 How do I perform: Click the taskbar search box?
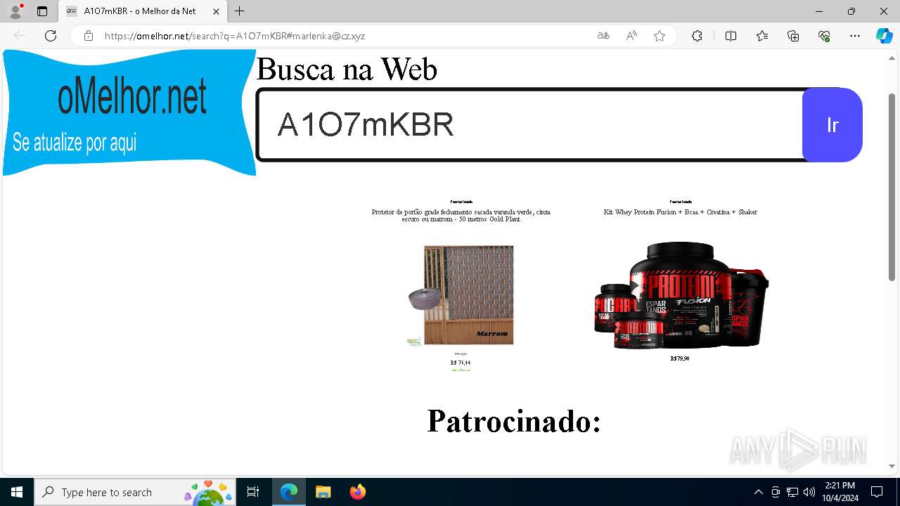(135, 492)
